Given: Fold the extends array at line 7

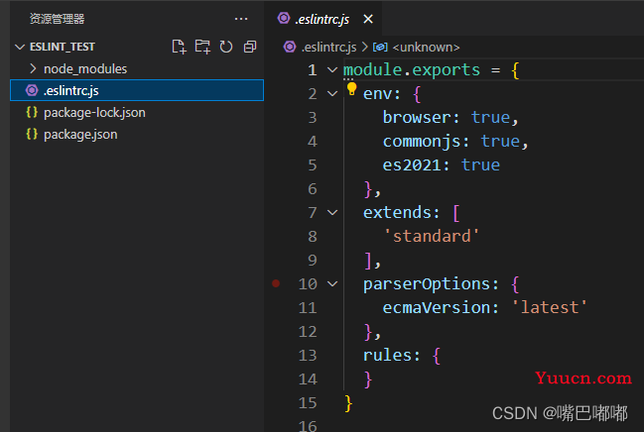Looking at the screenshot, I should (x=332, y=212).
